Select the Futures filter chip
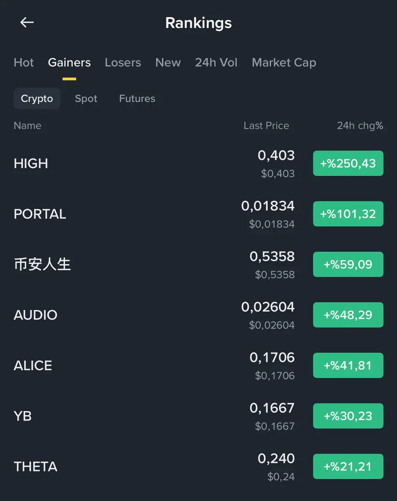 coord(137,99)
